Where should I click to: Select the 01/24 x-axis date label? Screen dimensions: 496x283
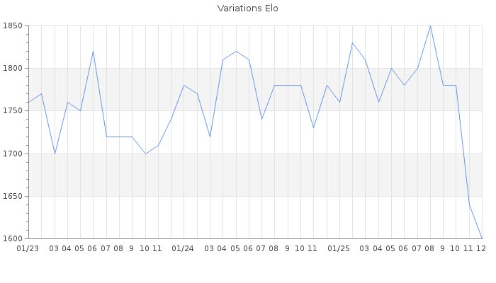coord(184,248)
